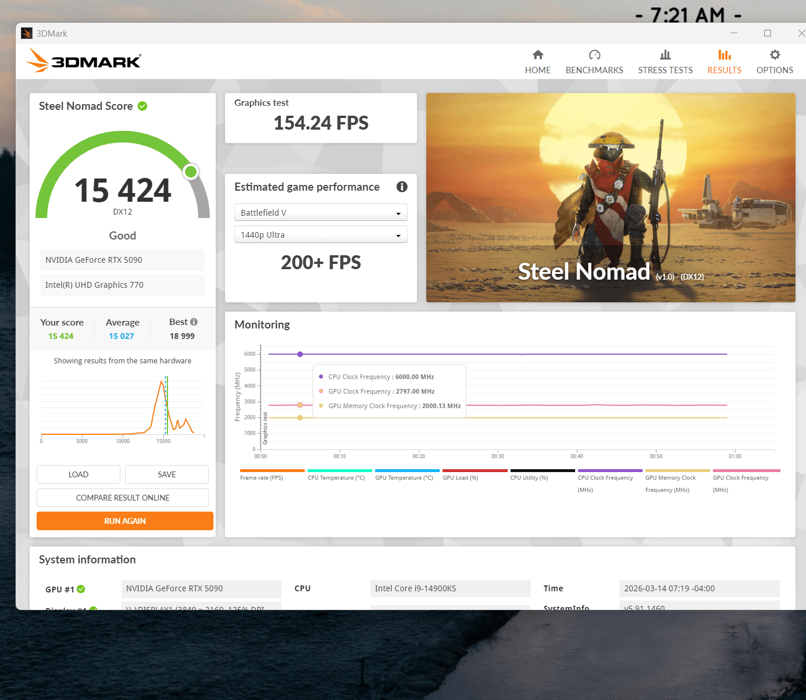Click info icon next to Best score

(x=194, y=322)
